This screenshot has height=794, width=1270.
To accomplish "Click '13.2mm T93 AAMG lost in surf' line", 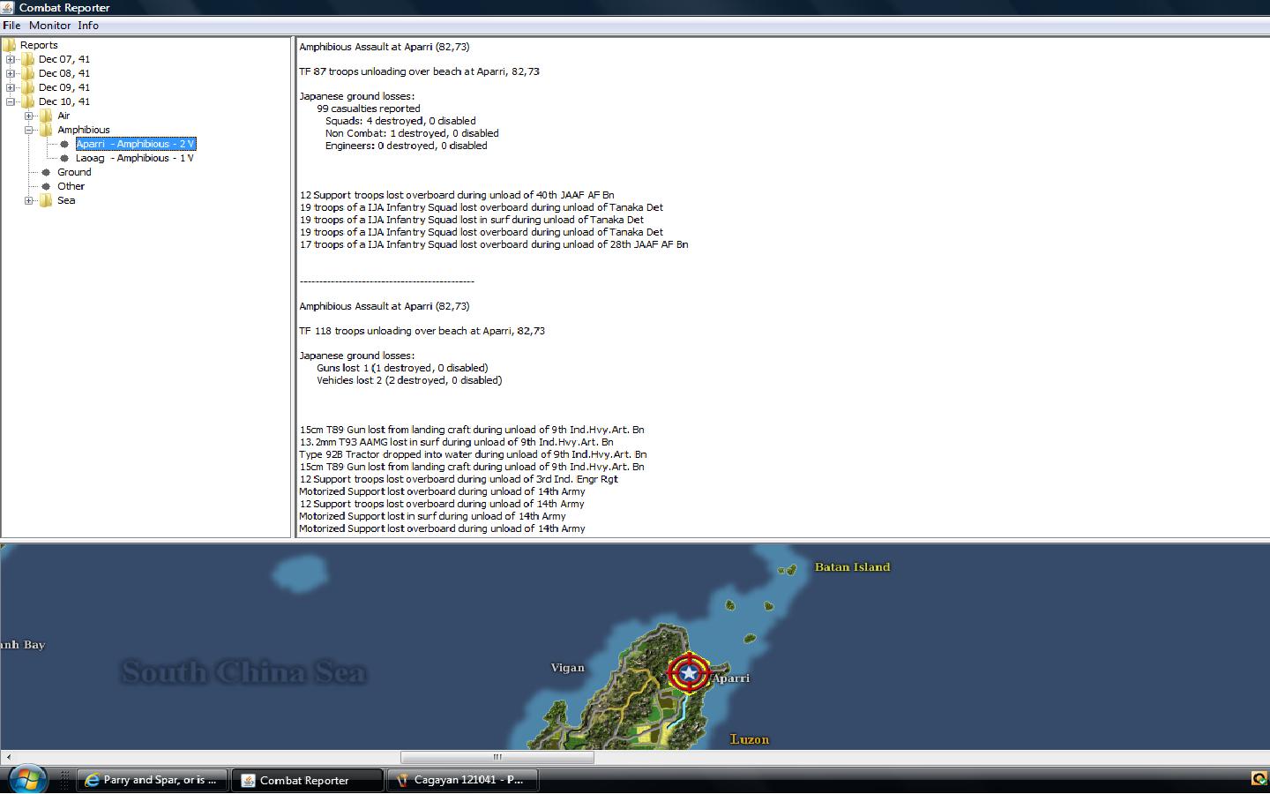I will coord(456,442).
